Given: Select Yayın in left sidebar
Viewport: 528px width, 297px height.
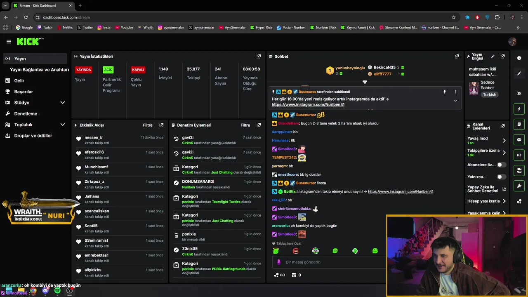Looking at the screenshot, I should point(35,59).
